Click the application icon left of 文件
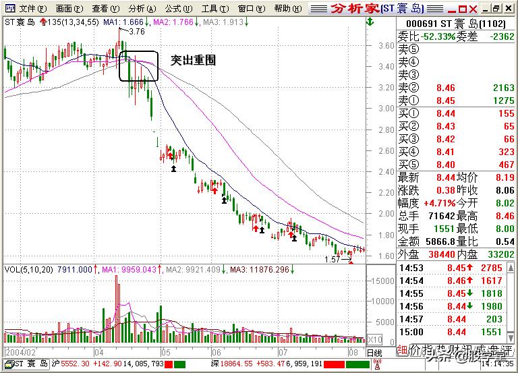 10,9
